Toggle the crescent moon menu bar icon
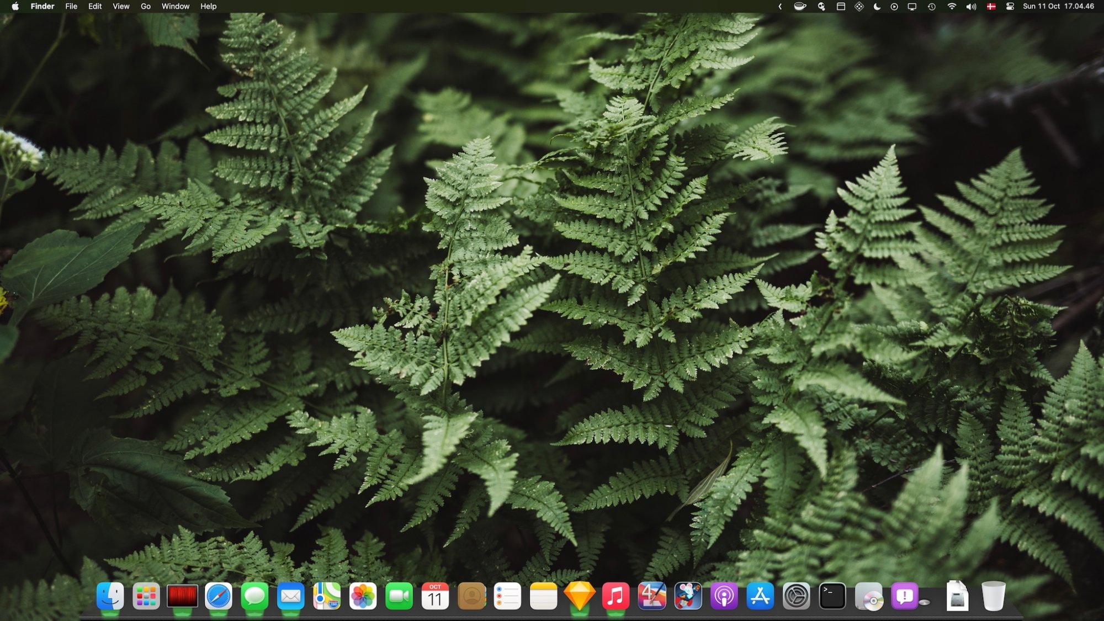The height and width of the screenshot is (621, 1104). tap(877, 7)
